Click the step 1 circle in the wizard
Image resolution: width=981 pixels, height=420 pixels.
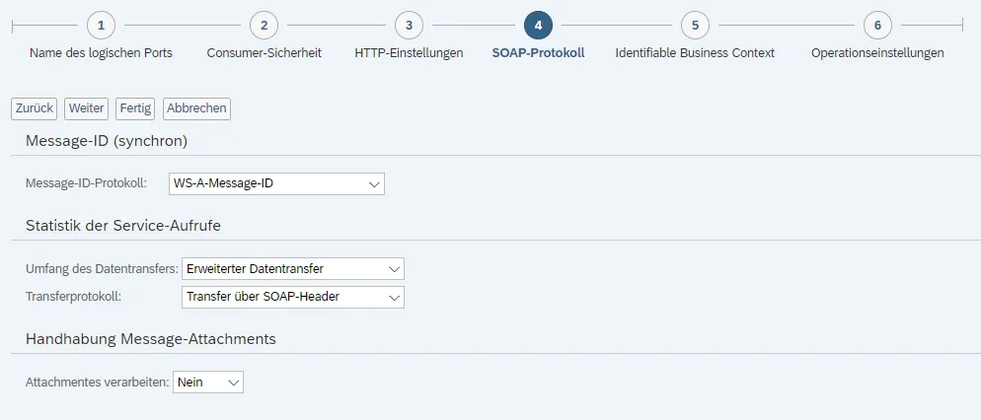click(x=101, y=25)
